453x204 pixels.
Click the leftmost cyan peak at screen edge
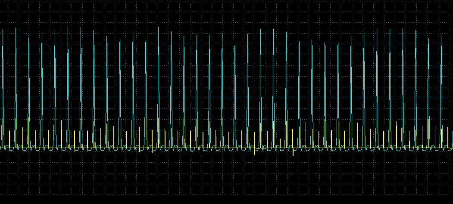click(3, 30)
